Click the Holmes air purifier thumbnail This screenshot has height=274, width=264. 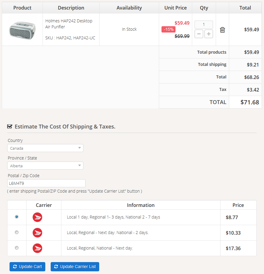coord(22,30)
